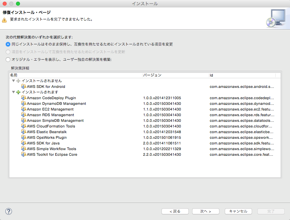Image resolution: width=290 pixels, height=220 pixels.
Task: Select the Amazon SimpleDB Management row name
Action: point(55,120)
